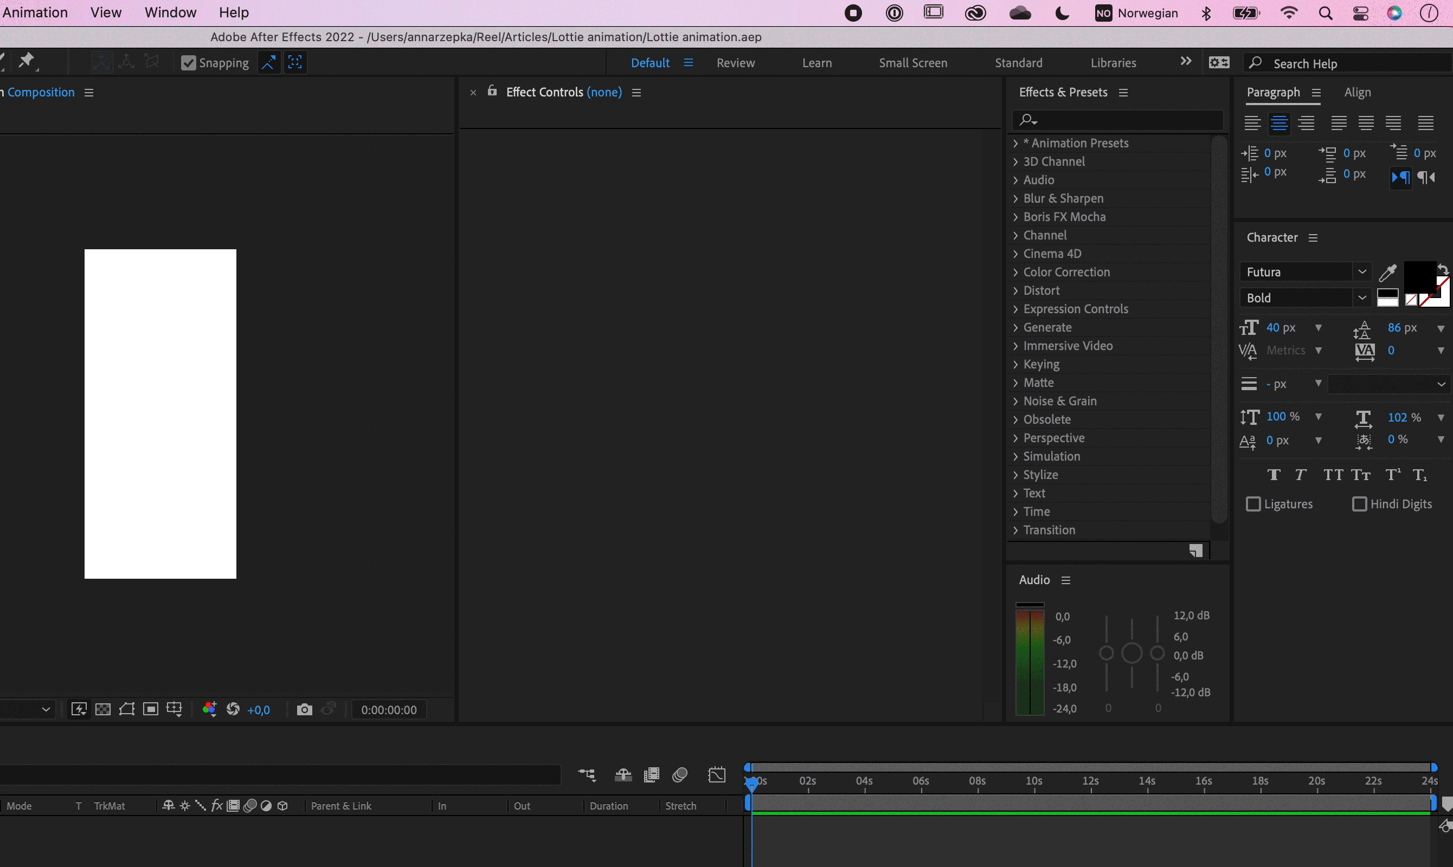
Task: Enable the Ligatures checkbox
Action: point(1253,503)
